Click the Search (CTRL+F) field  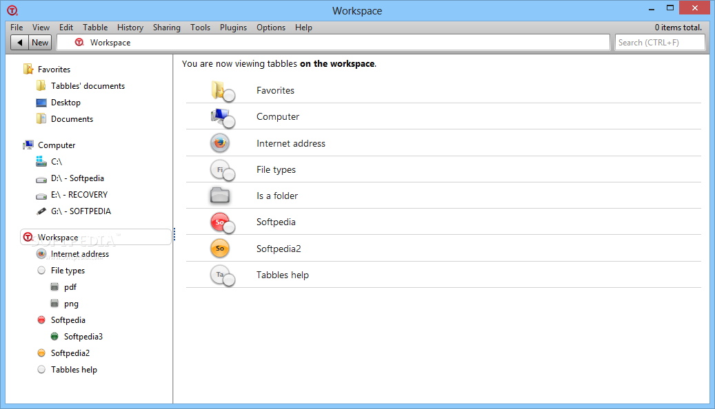(x=660, y=43)
